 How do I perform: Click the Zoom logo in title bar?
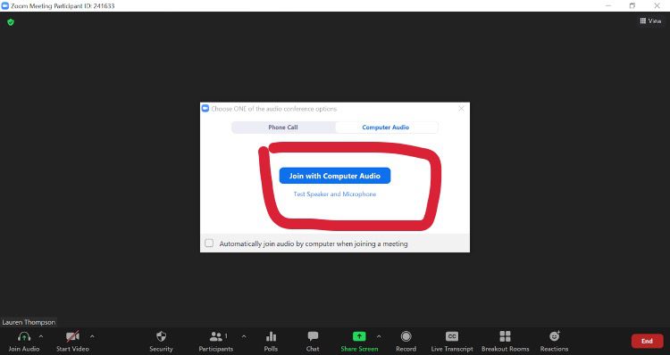pos(5,6)
